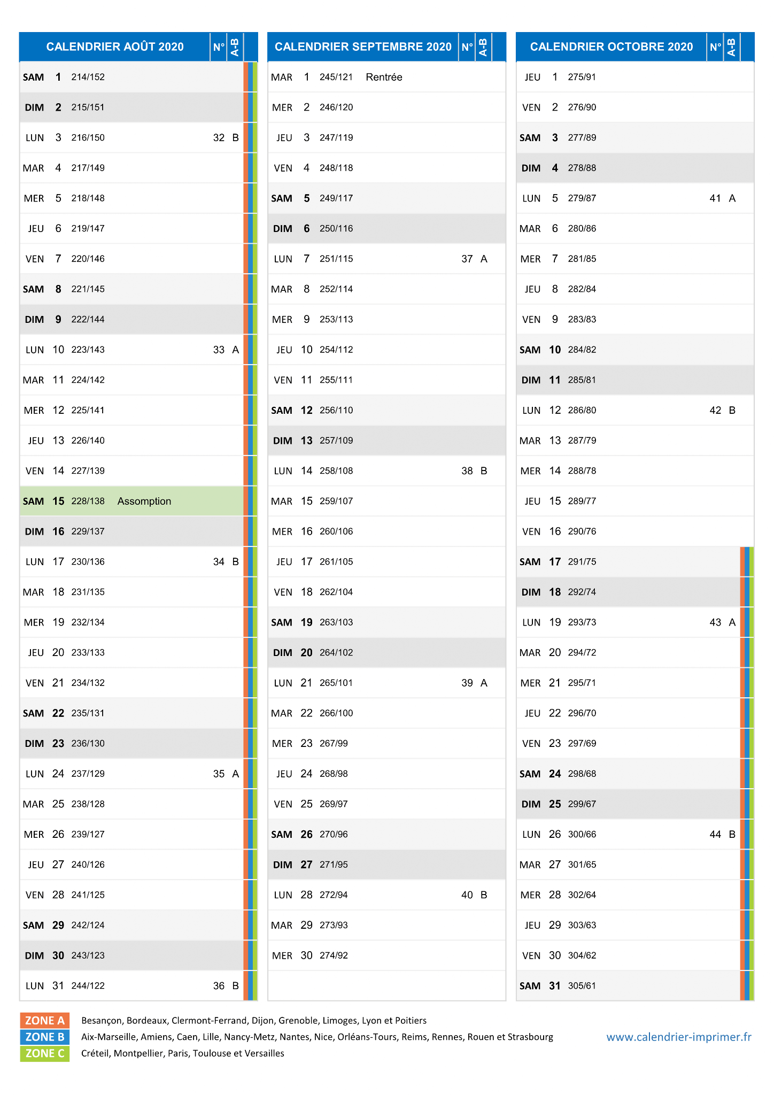Click the ZONE A orange legend label

pyautogui.click(x=45, y=1020)
